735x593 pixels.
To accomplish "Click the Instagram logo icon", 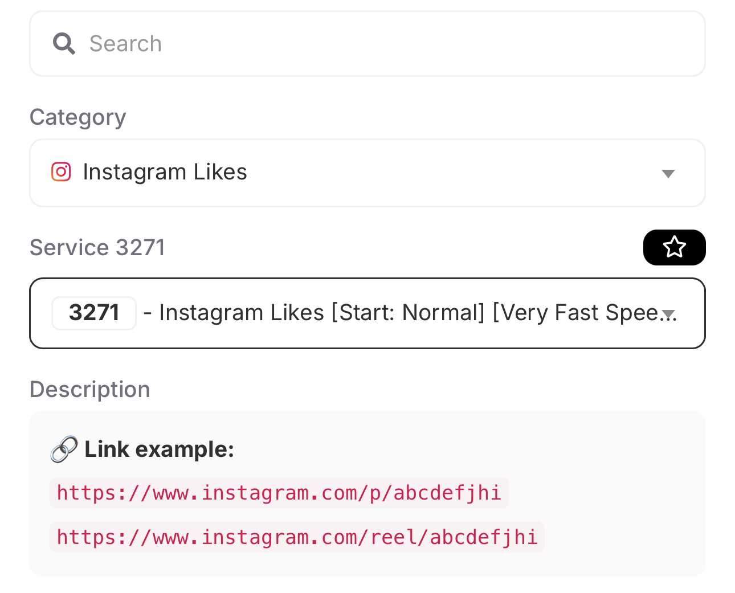I will click(x=61, y=172).
